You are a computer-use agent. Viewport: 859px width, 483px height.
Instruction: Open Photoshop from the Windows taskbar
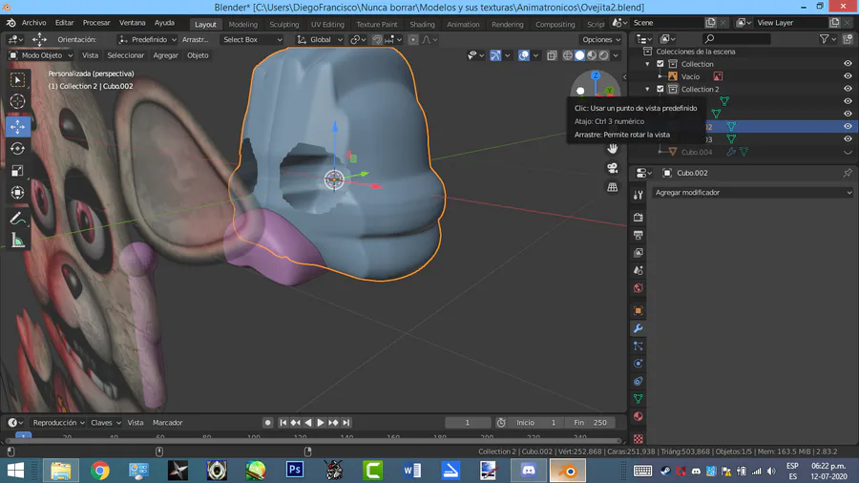295,470
